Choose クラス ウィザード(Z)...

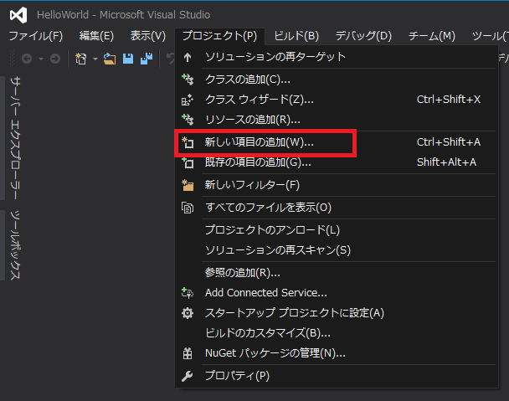click(x=337, y=100)
